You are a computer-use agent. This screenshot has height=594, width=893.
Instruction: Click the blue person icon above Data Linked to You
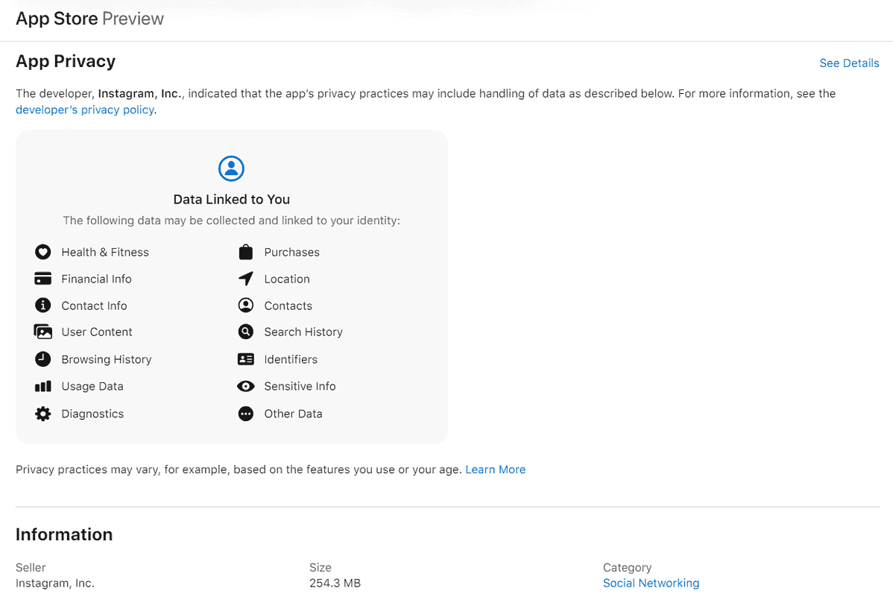[231, 168]
